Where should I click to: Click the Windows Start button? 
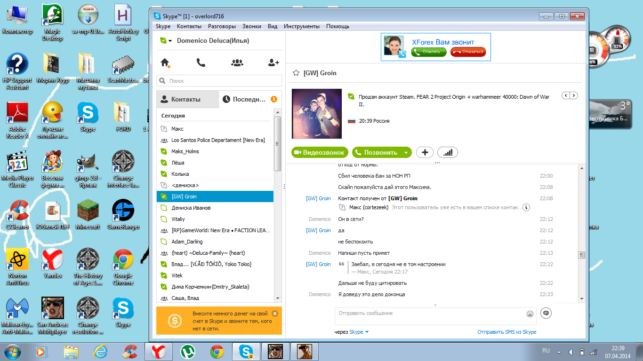[12, 351]
